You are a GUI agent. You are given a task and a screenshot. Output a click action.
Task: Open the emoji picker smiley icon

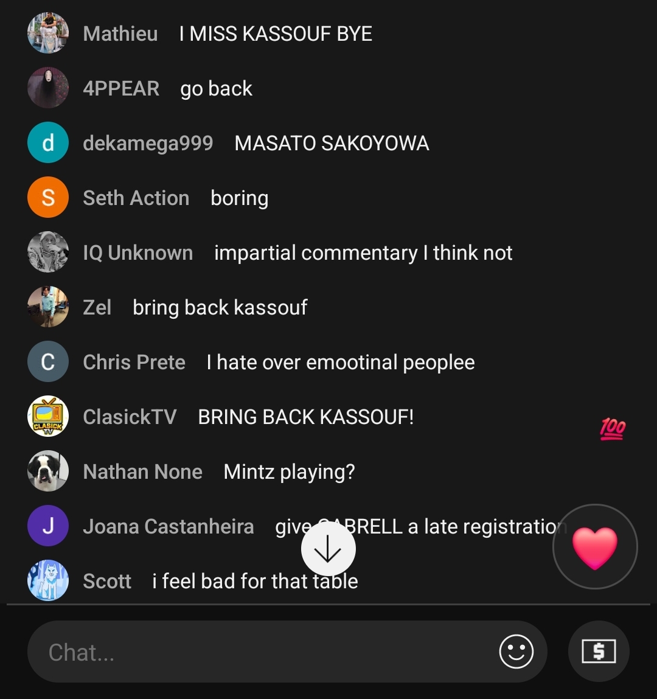[x=516, y=652]
